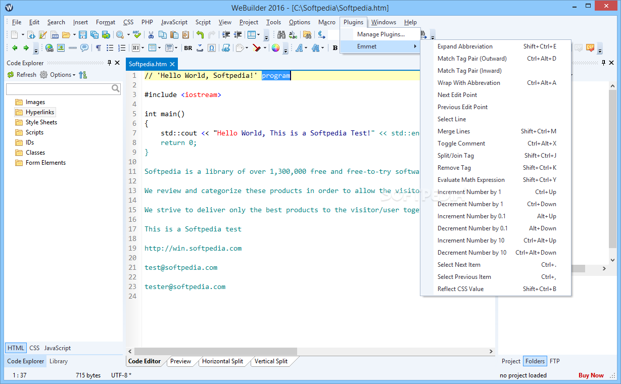This screenshot has width=621, height=384.
Task: Create a new blank document
Action: [14, 35]
